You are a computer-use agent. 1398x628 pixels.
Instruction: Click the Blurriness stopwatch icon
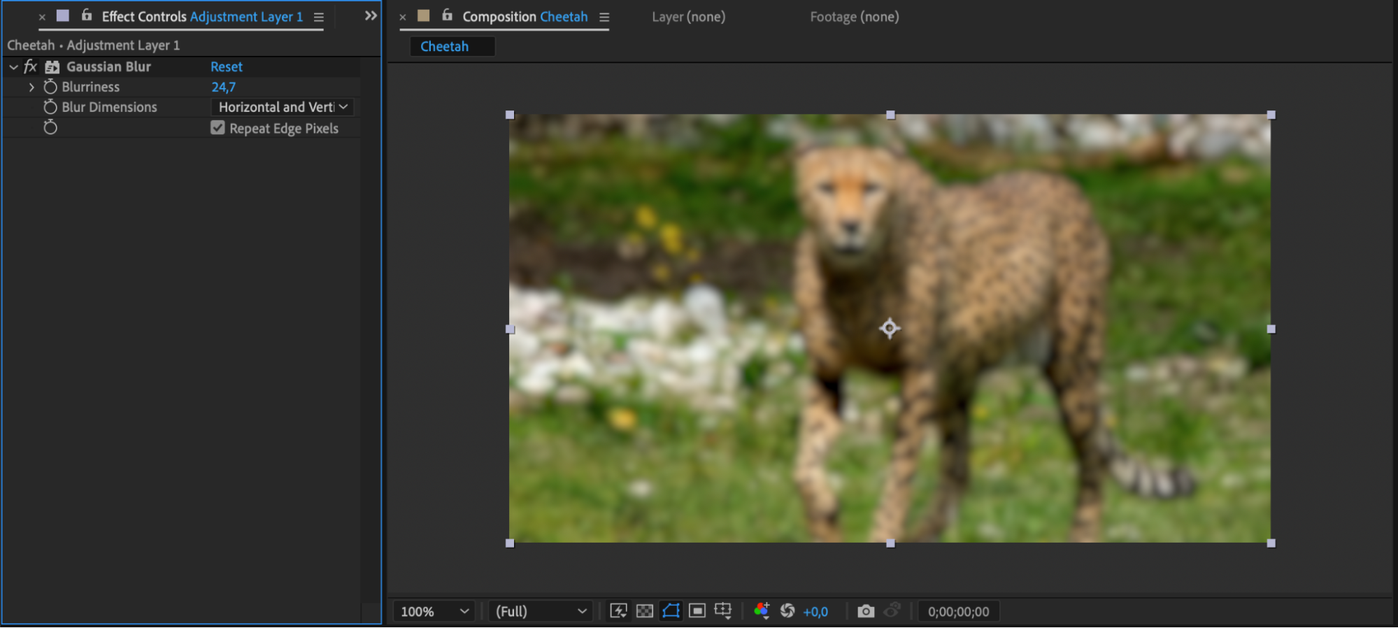[50, 87]
